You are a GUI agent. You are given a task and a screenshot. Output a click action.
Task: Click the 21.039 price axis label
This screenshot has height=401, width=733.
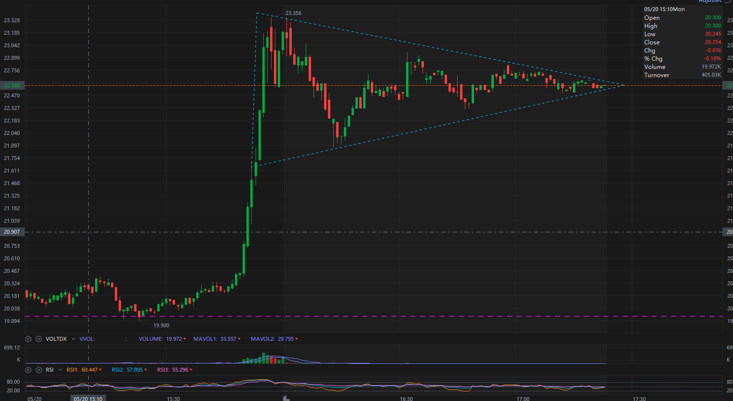point(12,221)
